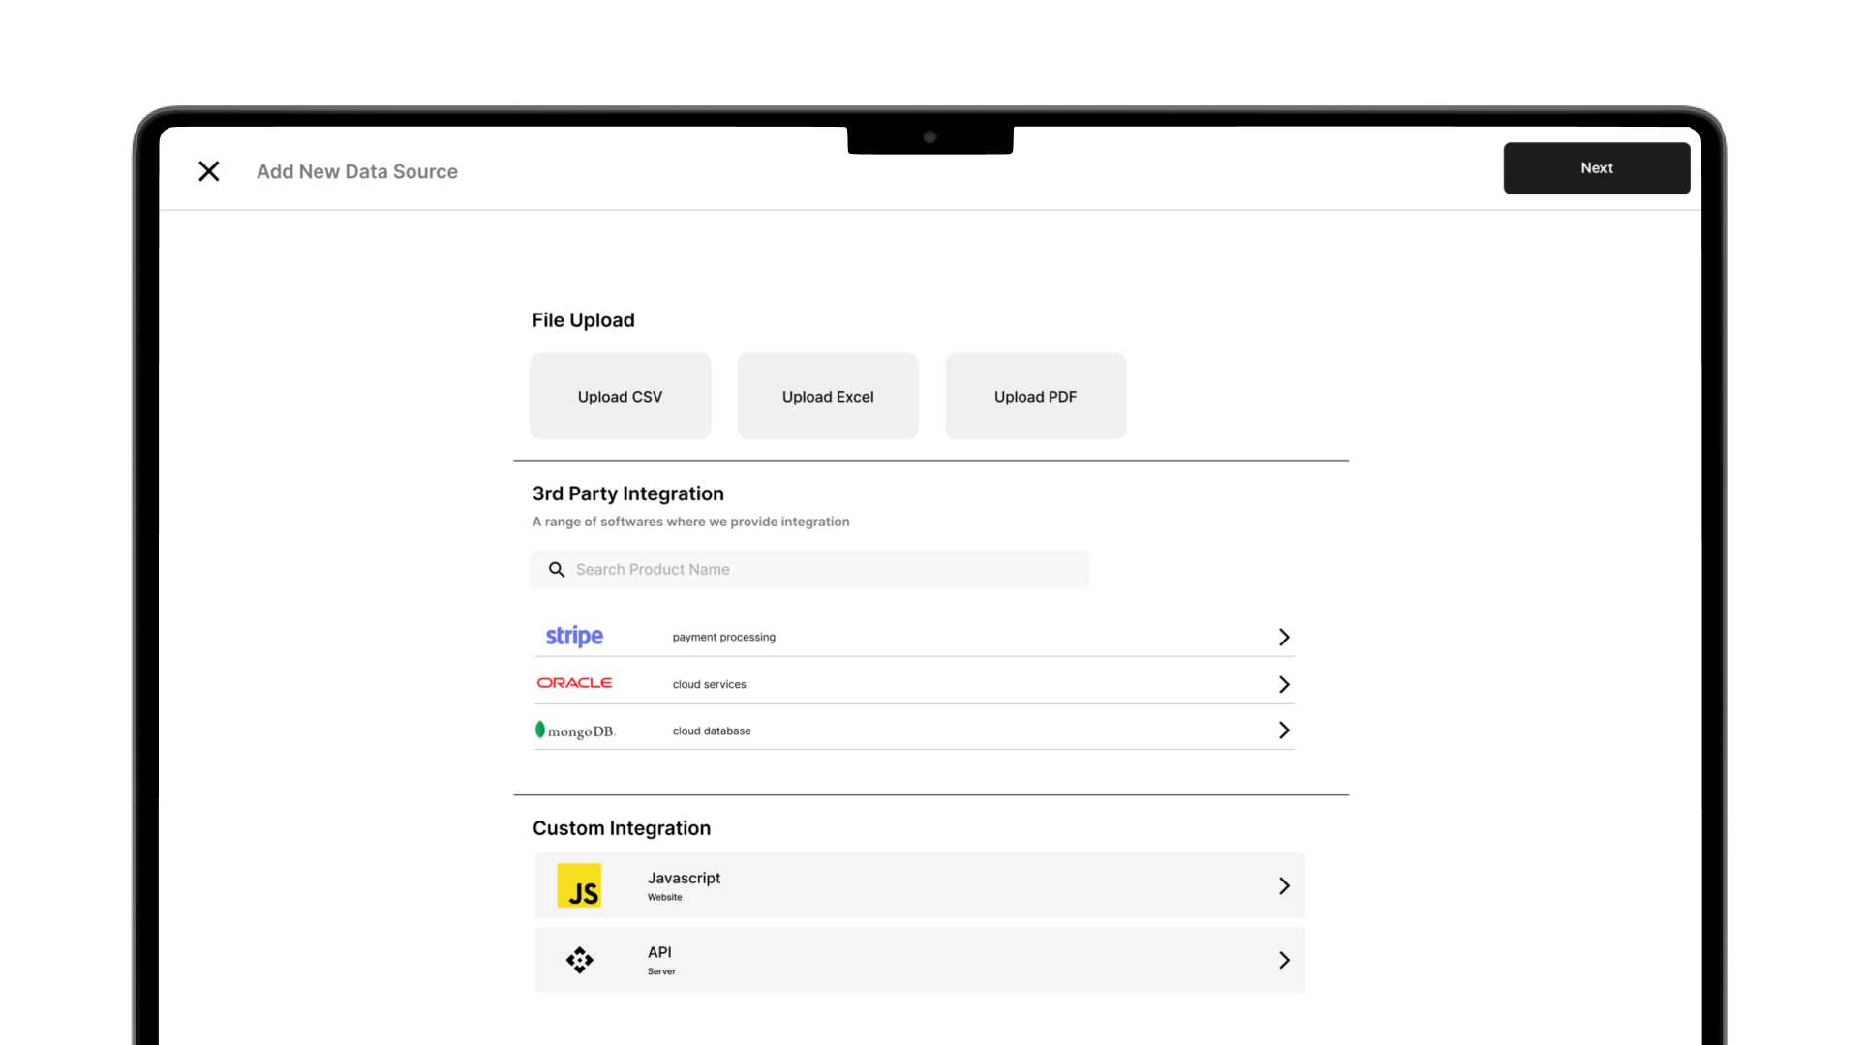
Task: Click the webcam notch camera dot
Action: (929, 138)
